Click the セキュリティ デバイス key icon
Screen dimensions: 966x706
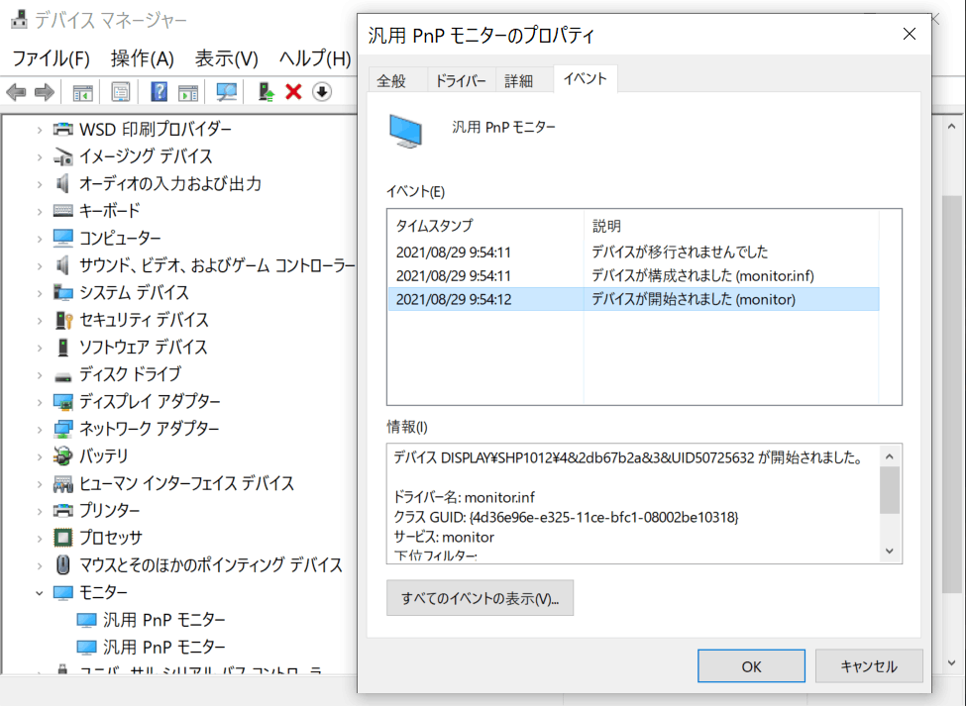click(63, 320)
